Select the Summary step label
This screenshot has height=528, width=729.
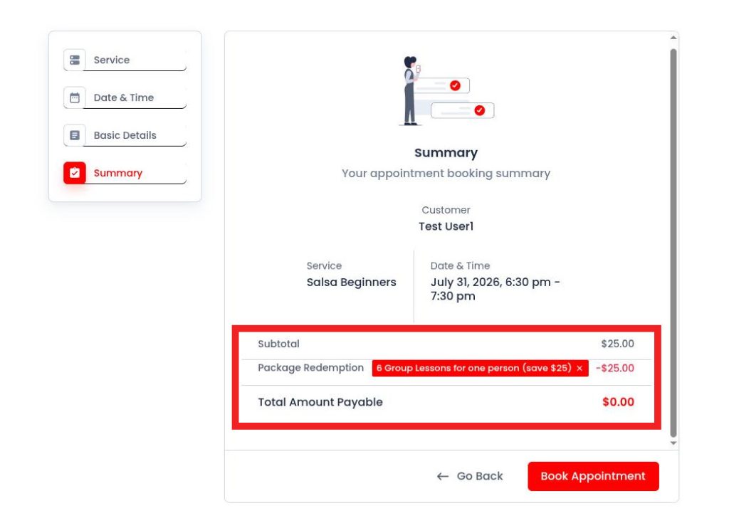(x=118, y=173)
